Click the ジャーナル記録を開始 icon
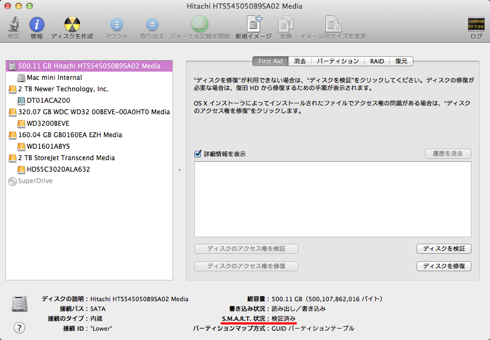 [199, 25]
